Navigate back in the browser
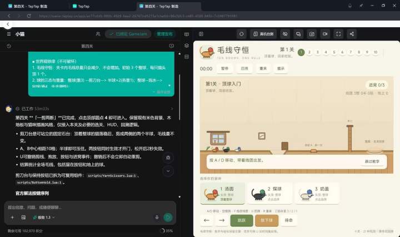This screenshot has width=400, height=237. click(x=9, y=16)
